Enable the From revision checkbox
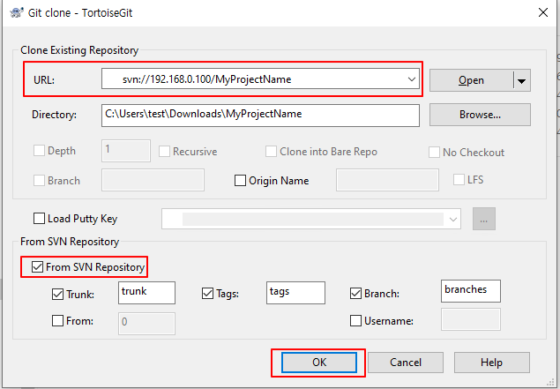The width and height of the screenshot is (560, 389). click(x=57, y=321)
